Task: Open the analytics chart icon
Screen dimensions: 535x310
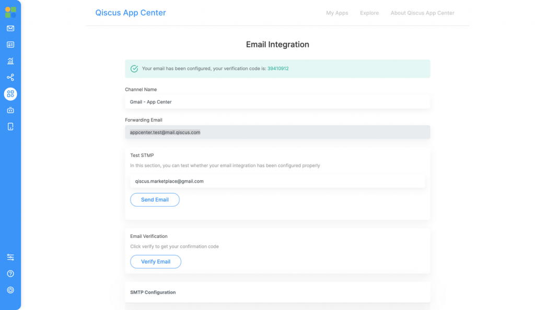Action: pos(10,61)
